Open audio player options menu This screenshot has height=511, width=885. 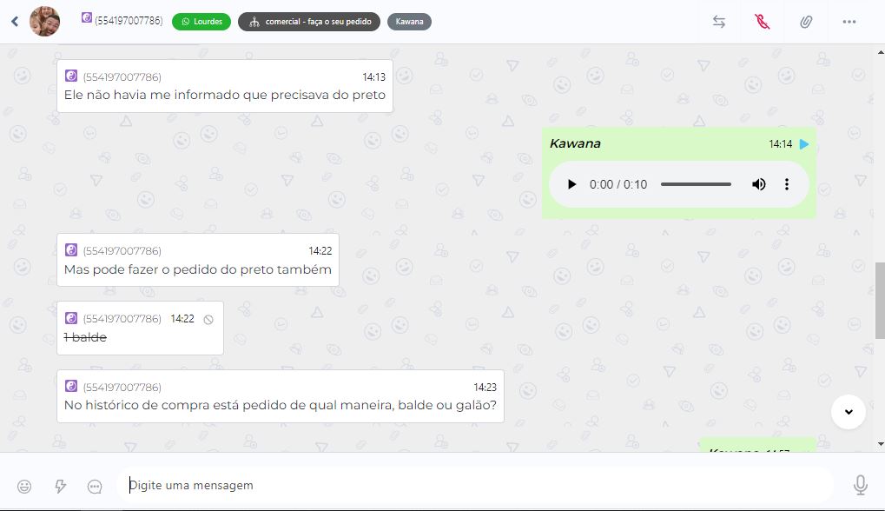[x=786, y=184]
